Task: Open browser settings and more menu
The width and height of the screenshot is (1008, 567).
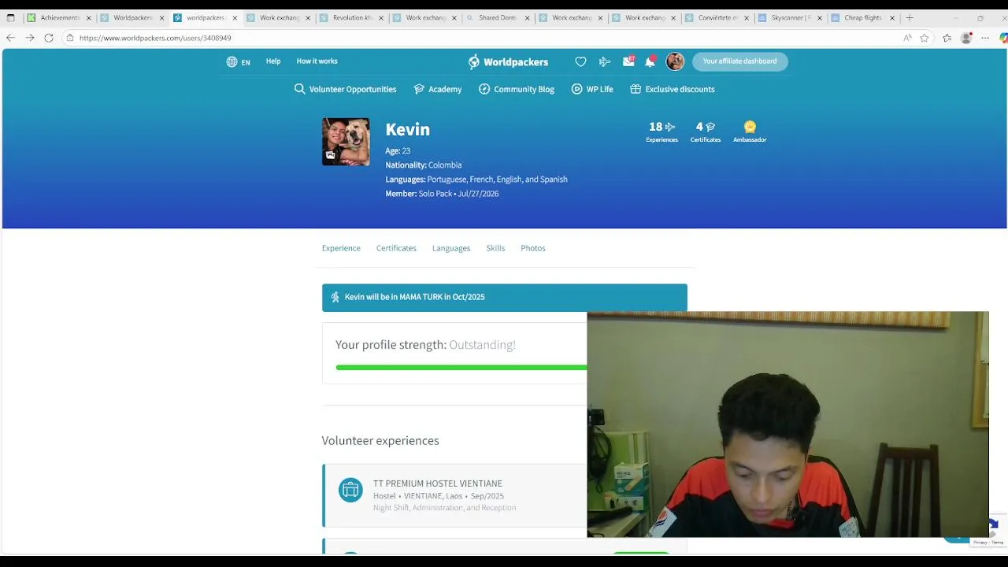Action: pos(985,38)
